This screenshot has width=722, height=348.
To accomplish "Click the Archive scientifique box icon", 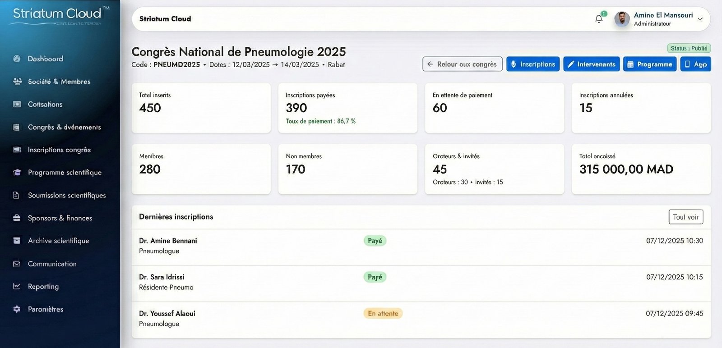I will [17, 241].
